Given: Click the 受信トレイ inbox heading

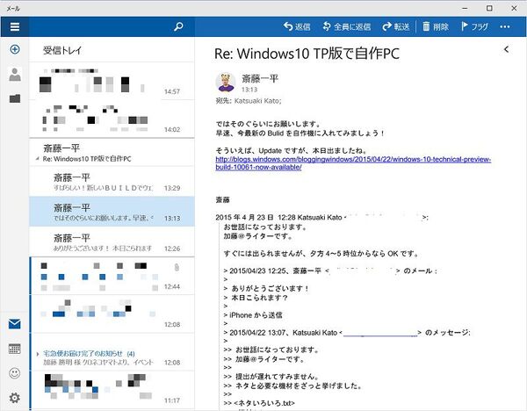Looking at the screenshot, I should click(62, 50).
